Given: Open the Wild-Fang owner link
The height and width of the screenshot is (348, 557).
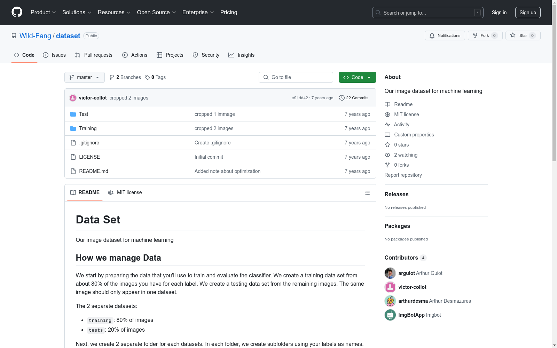Looking at the screenshot, I should [x=35, y=36].
